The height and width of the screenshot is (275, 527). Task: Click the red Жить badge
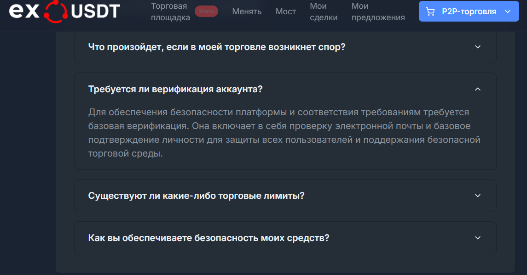pos(206,11)
